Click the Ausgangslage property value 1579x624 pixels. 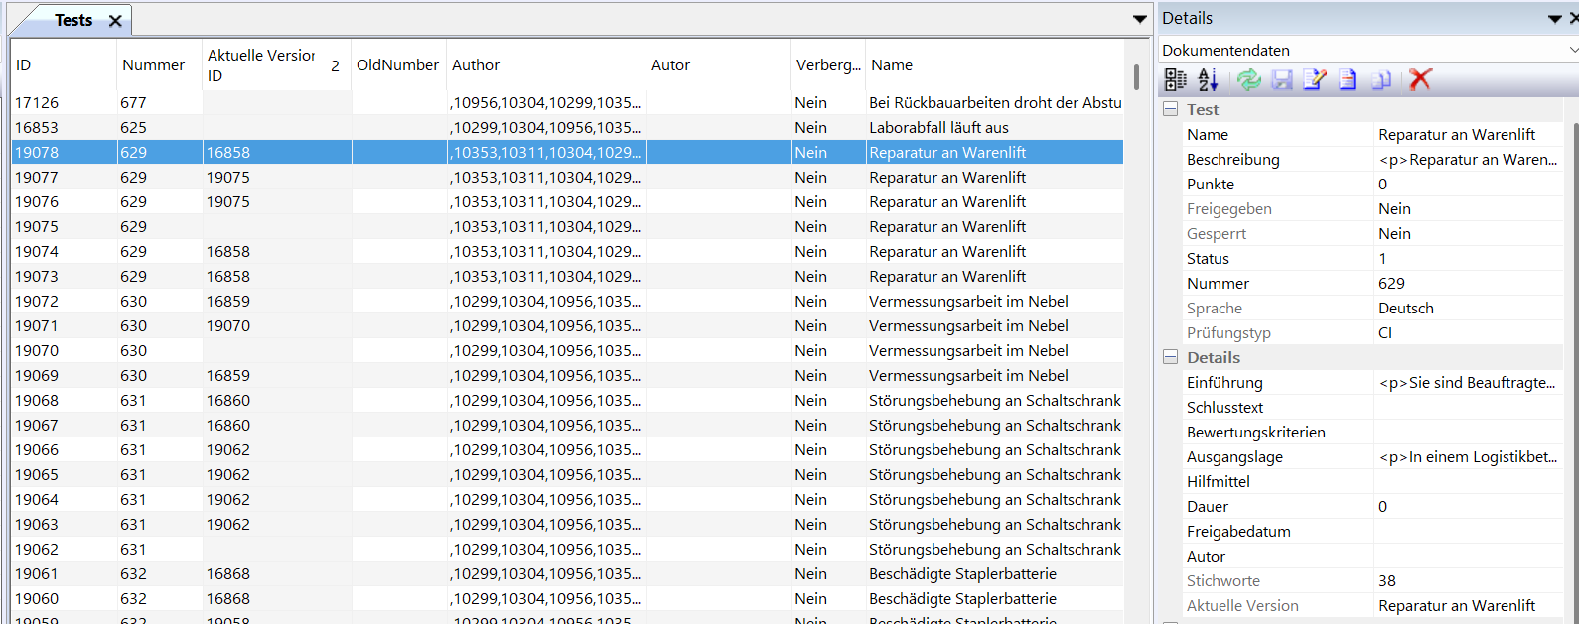1468,456
